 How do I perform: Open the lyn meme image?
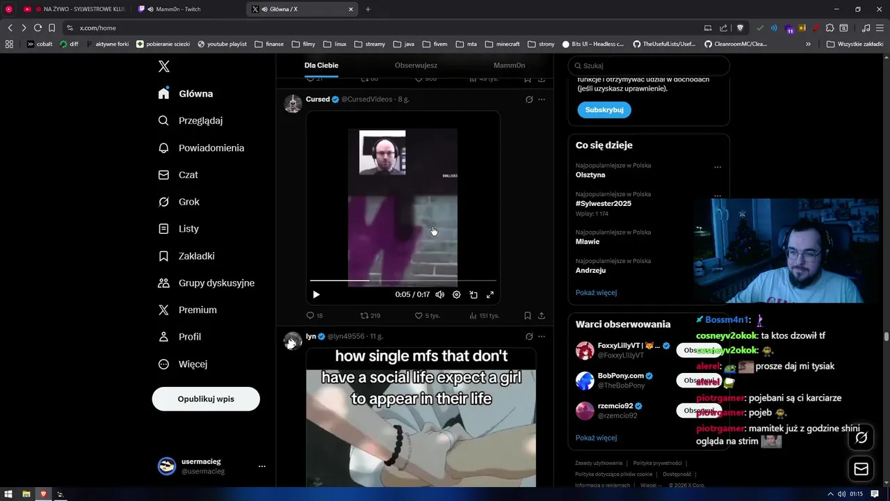(x=421, y=417)
